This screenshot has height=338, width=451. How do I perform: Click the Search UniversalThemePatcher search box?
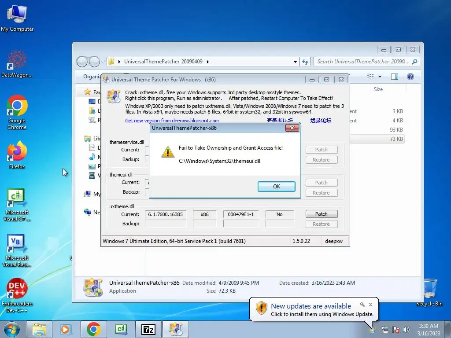(x=367, y=62)
